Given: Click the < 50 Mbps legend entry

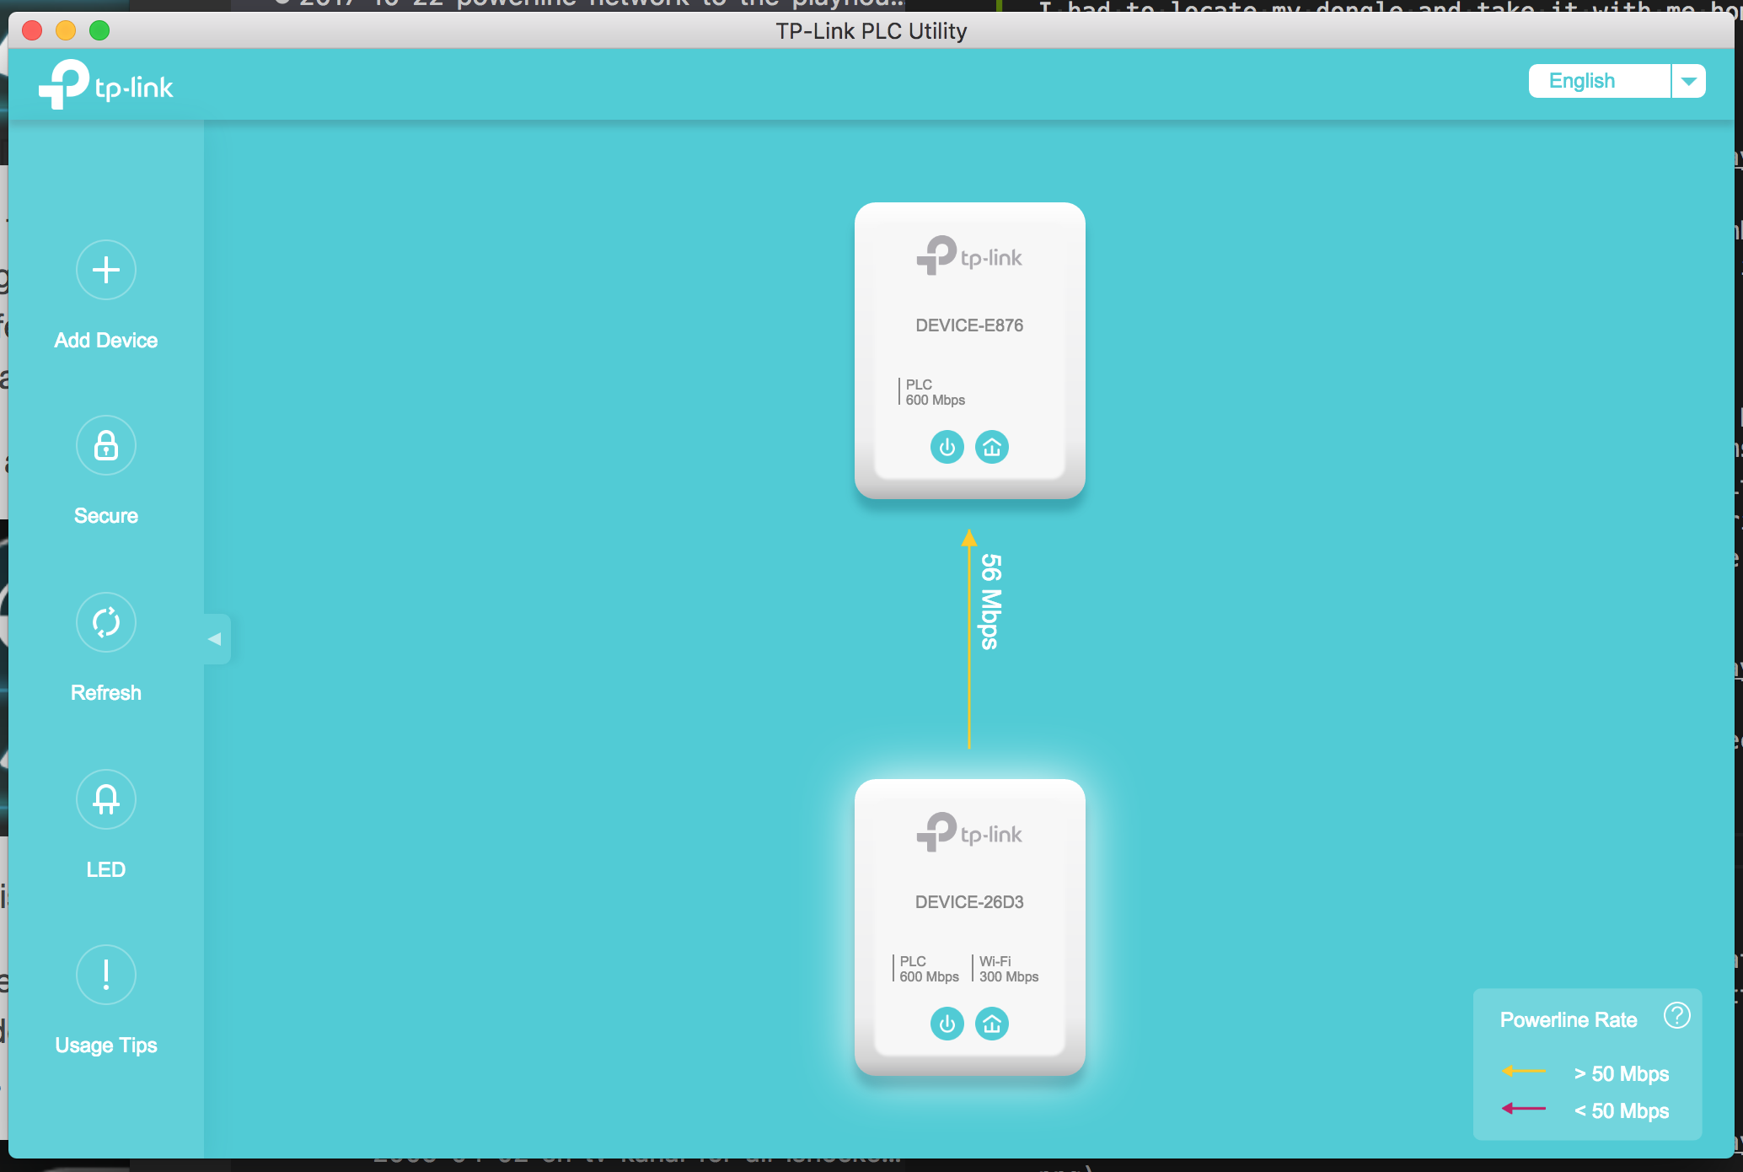Looking at the screenshot, I should pos(1622,1111).
